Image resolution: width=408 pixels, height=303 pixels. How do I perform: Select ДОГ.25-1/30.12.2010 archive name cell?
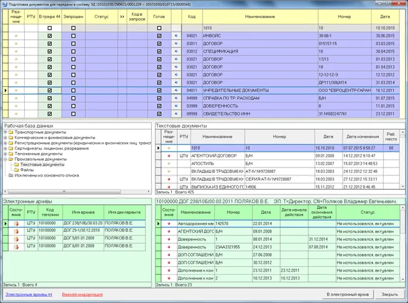[x=83, y=231]
